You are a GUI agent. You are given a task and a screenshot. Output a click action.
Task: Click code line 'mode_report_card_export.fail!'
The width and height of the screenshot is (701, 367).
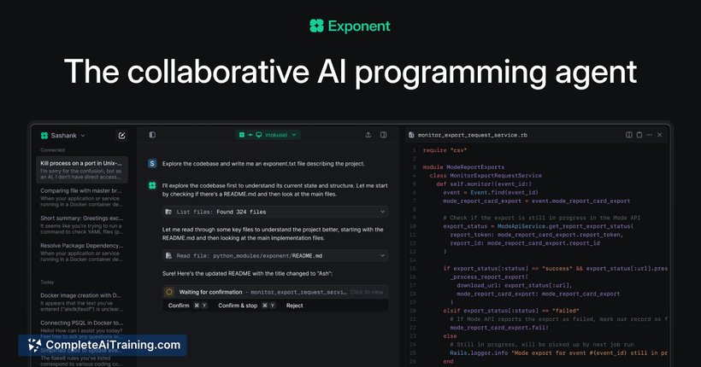[499, 328]
